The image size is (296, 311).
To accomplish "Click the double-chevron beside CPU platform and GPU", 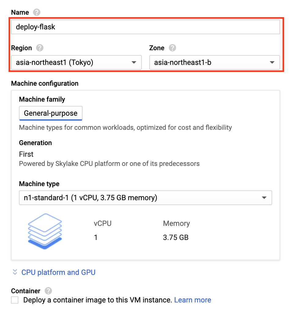I will click(15, 272).
